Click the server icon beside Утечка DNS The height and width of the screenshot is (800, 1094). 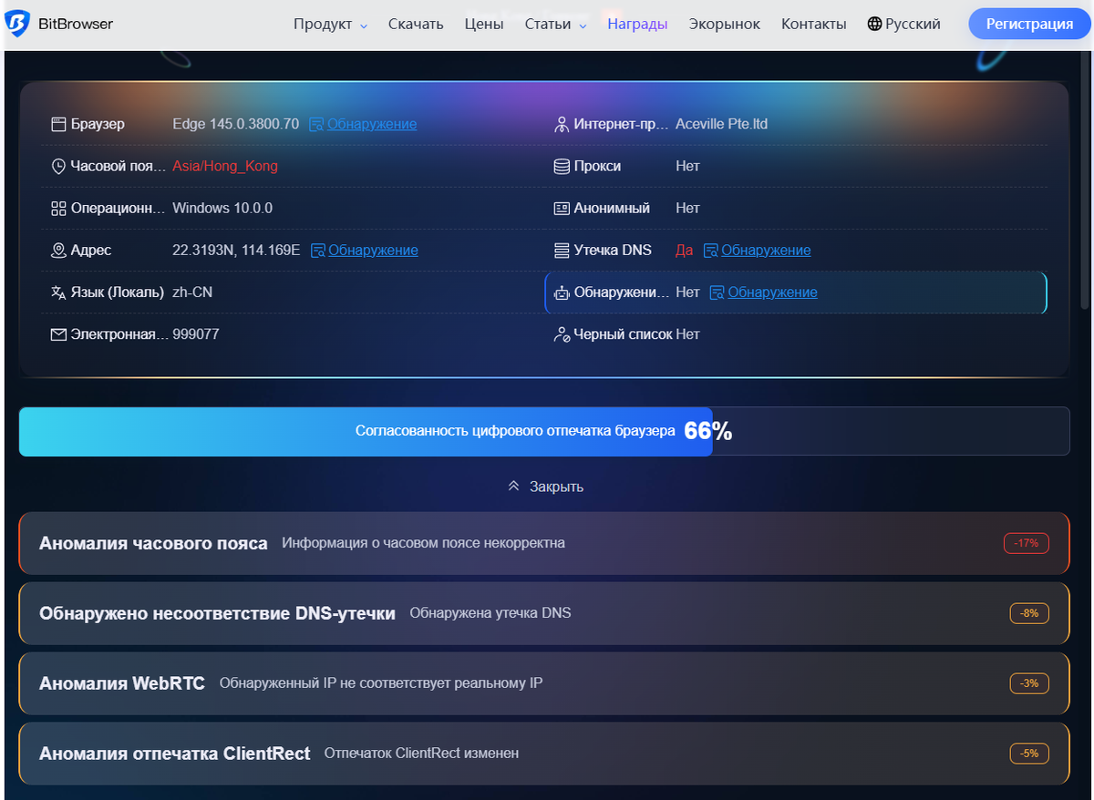click(x=562, y=250)
